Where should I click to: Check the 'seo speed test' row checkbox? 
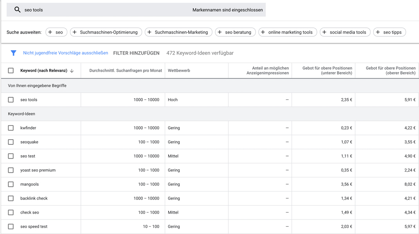pyautogui.click(x=11, y=227)
